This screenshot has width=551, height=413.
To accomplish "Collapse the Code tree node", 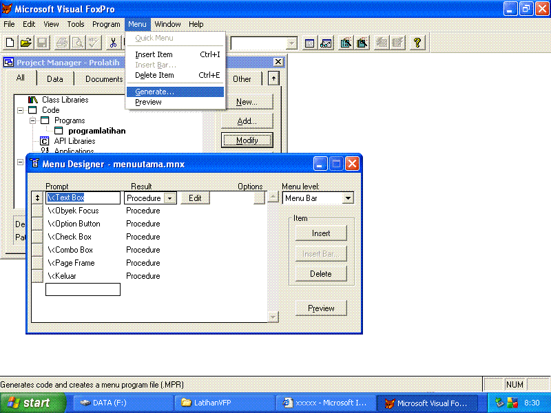I will (21, 110).
